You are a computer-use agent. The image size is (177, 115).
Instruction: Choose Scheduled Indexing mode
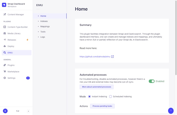click(x=111, y=97)
